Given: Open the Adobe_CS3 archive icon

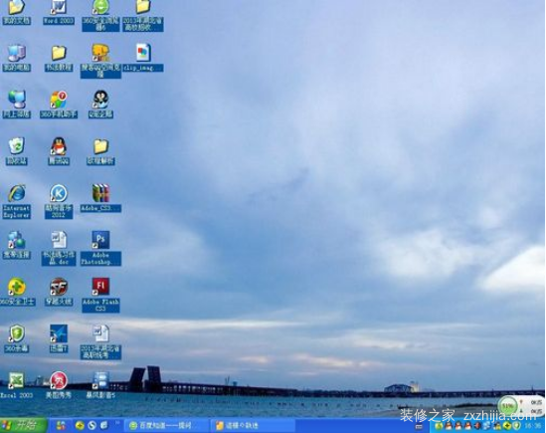Looking at the screenshot, I should [x=100, y=198].
